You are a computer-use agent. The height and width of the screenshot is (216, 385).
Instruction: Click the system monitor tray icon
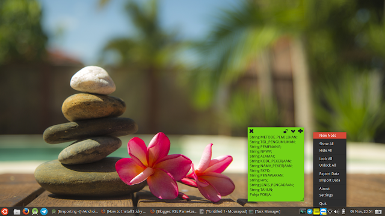[x=303, y=211]
